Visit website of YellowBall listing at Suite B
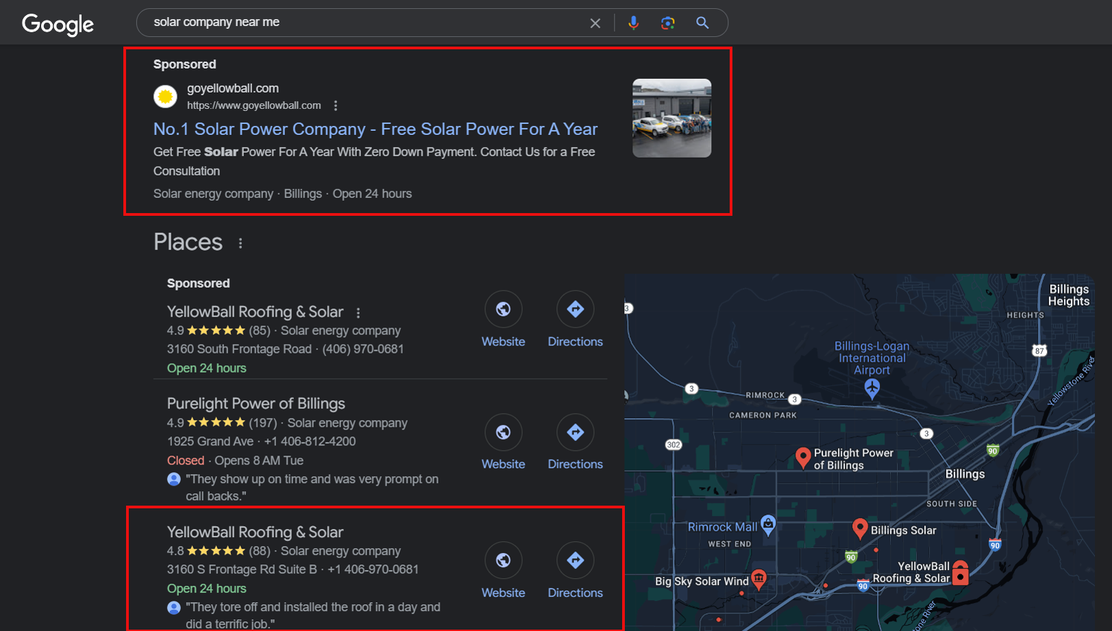The image size is (1112, 631). point(504,571)
